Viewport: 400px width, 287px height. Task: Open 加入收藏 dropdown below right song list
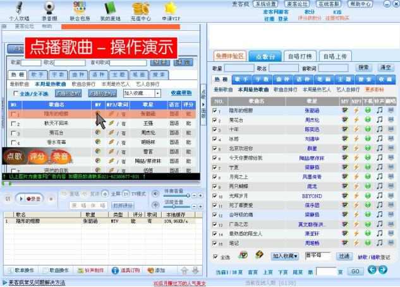(x=285, y=256)
